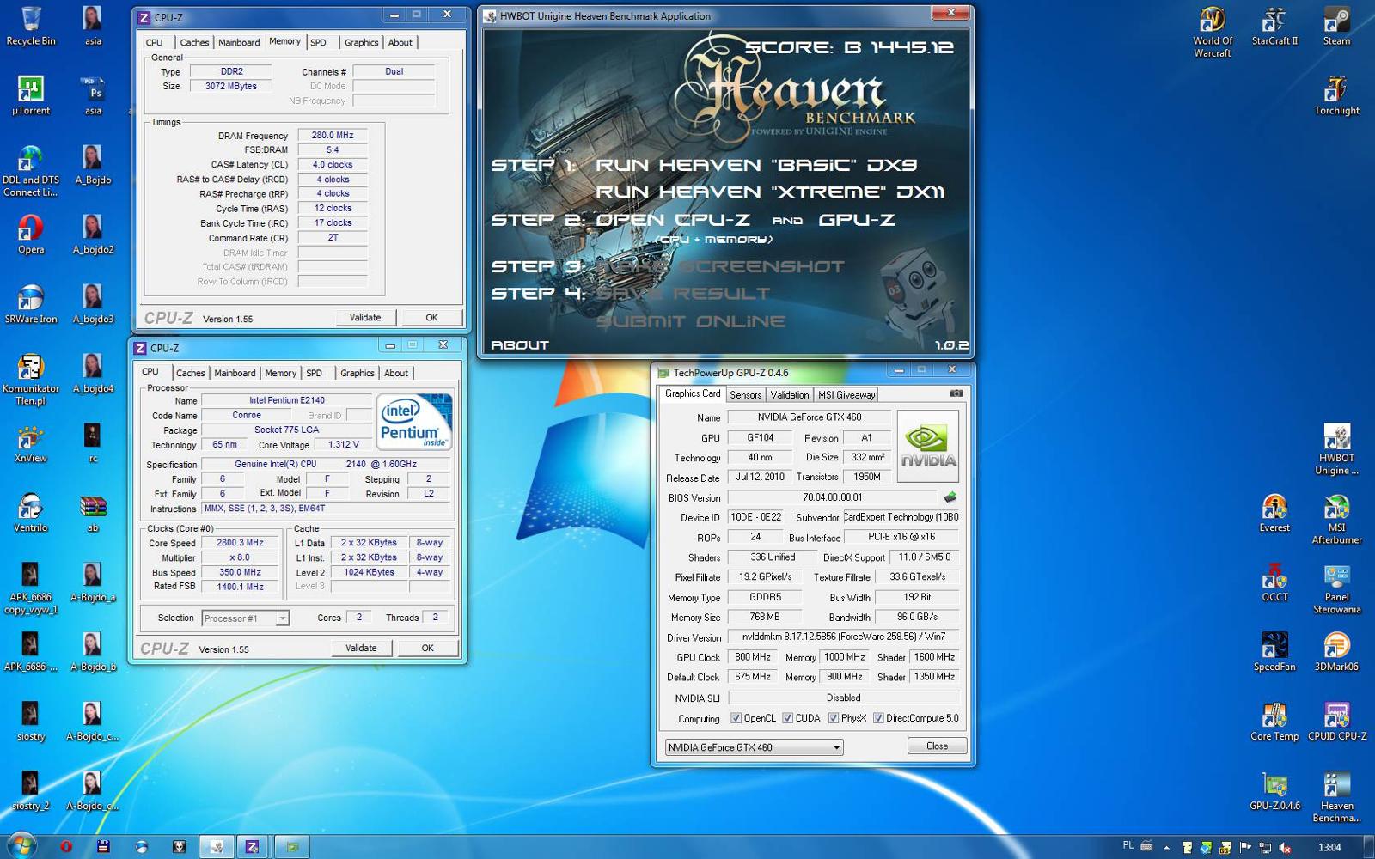Open SRWare Iron desktop shortcut

(31, 303)
